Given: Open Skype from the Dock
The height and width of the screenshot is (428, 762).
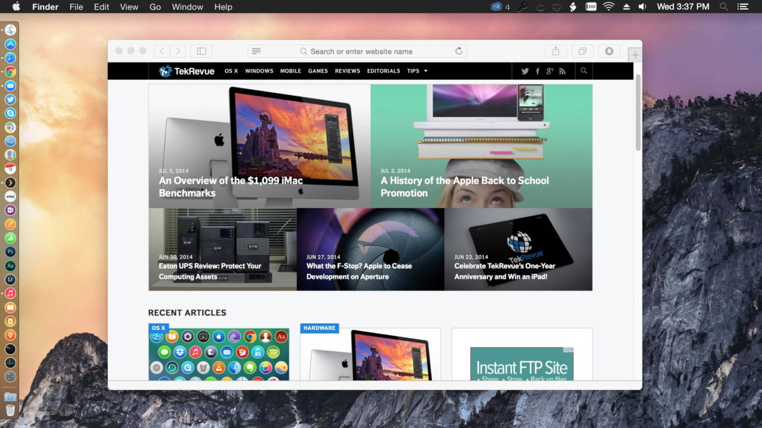Looking at the screenshot, I should 10,113.
